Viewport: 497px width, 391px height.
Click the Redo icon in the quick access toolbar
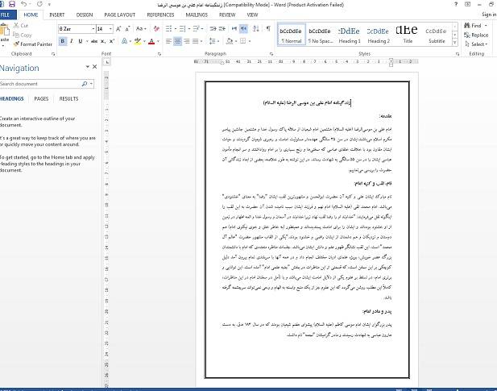(39, 4)
